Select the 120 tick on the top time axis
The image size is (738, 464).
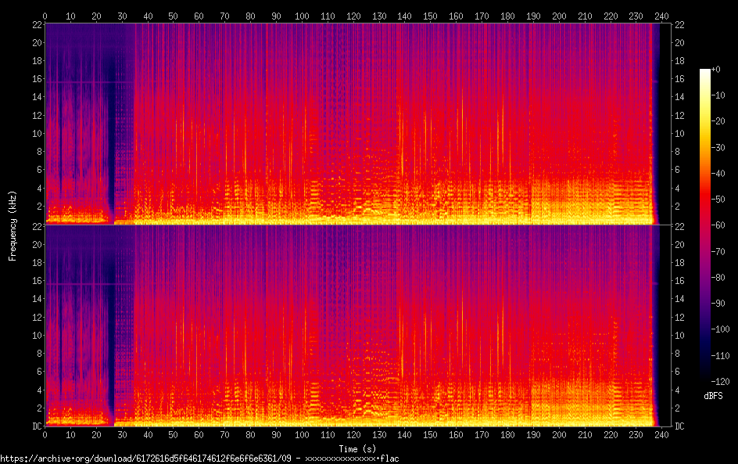tap(353, 16)
